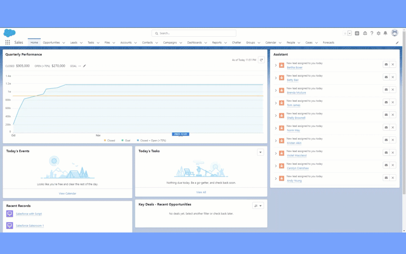Go to the Contacts tab
Image resolution: width=406 pixels, height=254 pixels.
pyautogui.click(x=148, y=42)
